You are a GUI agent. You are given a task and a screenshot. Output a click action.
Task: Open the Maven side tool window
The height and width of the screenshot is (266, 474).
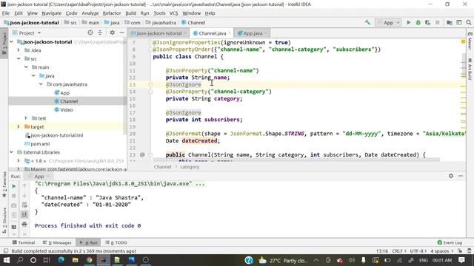(470, 41)
